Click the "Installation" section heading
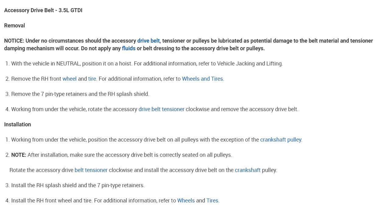Image resolution: width=385 pixels, height=214 pixels. pos(18,125)
